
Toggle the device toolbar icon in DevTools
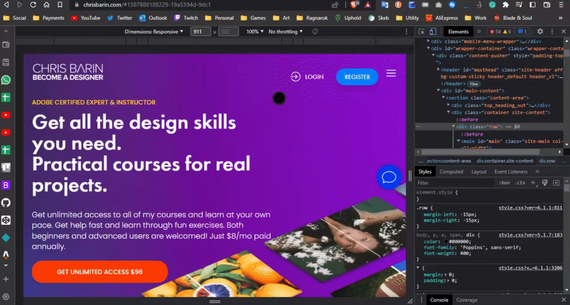[432, 32]
